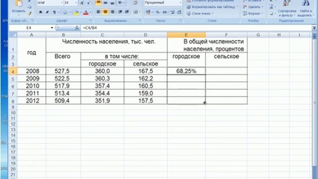This screenshot has height=179, width=318.
Task: Increase font size with the large A icon
Action: pos(82,2)
